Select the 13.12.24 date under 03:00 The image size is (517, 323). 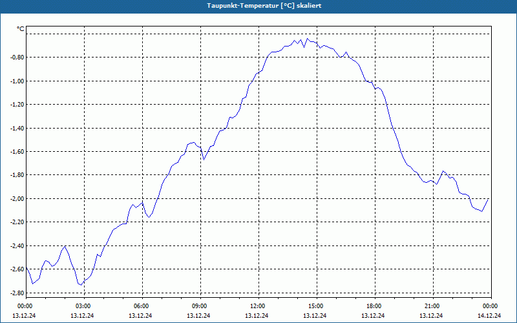pyautogui.click(x=82, y=315)
